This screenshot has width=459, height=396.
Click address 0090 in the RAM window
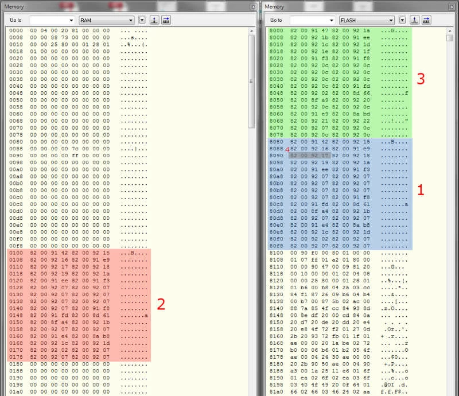tap(16, 156)
